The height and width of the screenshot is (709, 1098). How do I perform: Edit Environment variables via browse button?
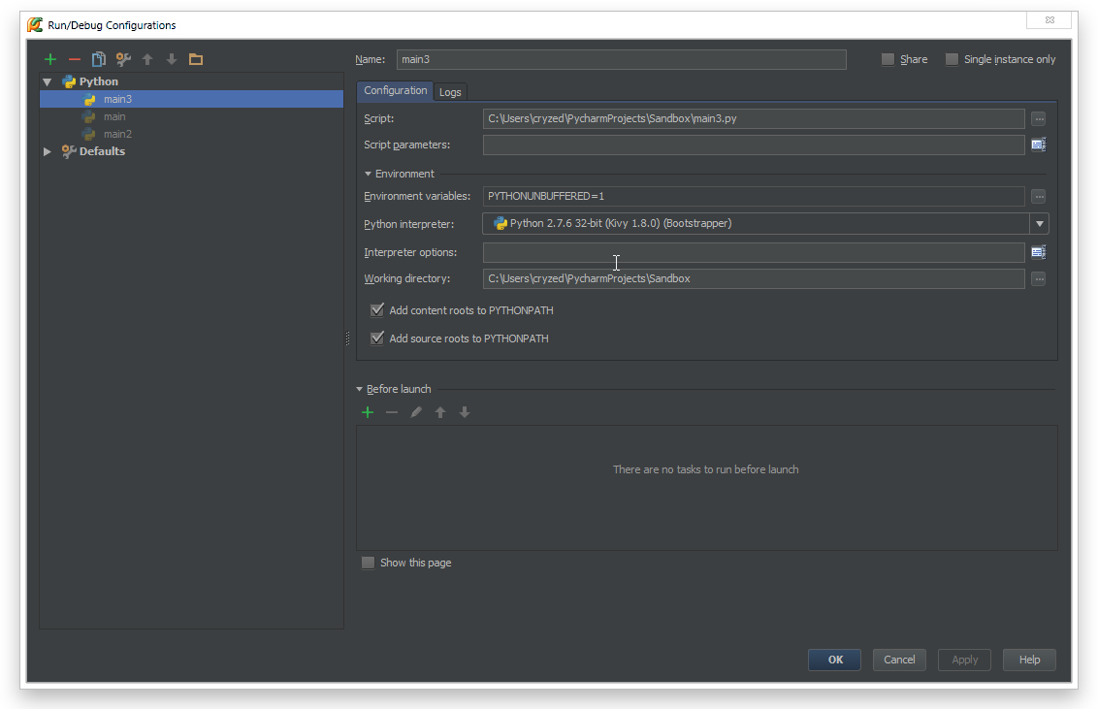1039,197
